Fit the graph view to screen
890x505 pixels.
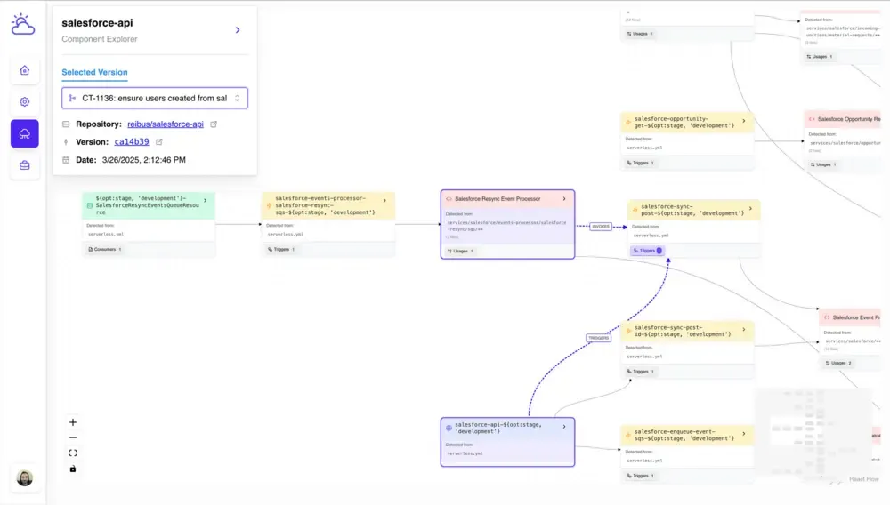tap(73, 453)
